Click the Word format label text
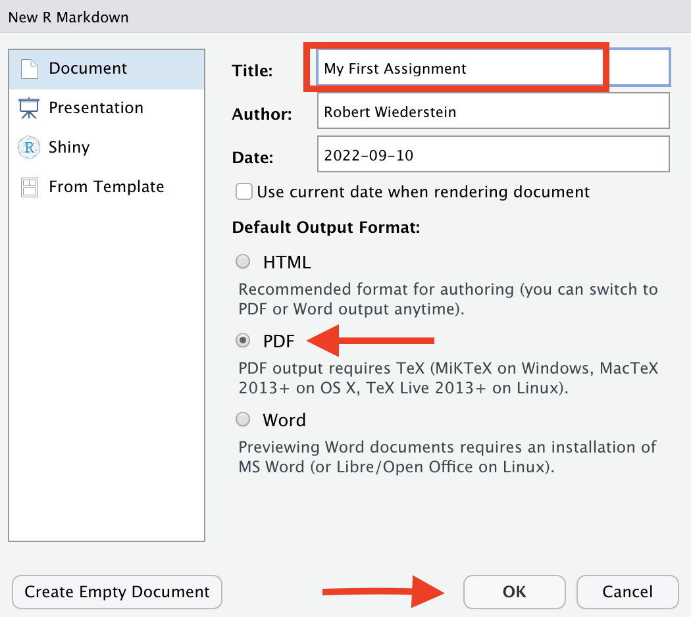Image resolution: width=691 pixels, height=617 pixels. (284, 420)
